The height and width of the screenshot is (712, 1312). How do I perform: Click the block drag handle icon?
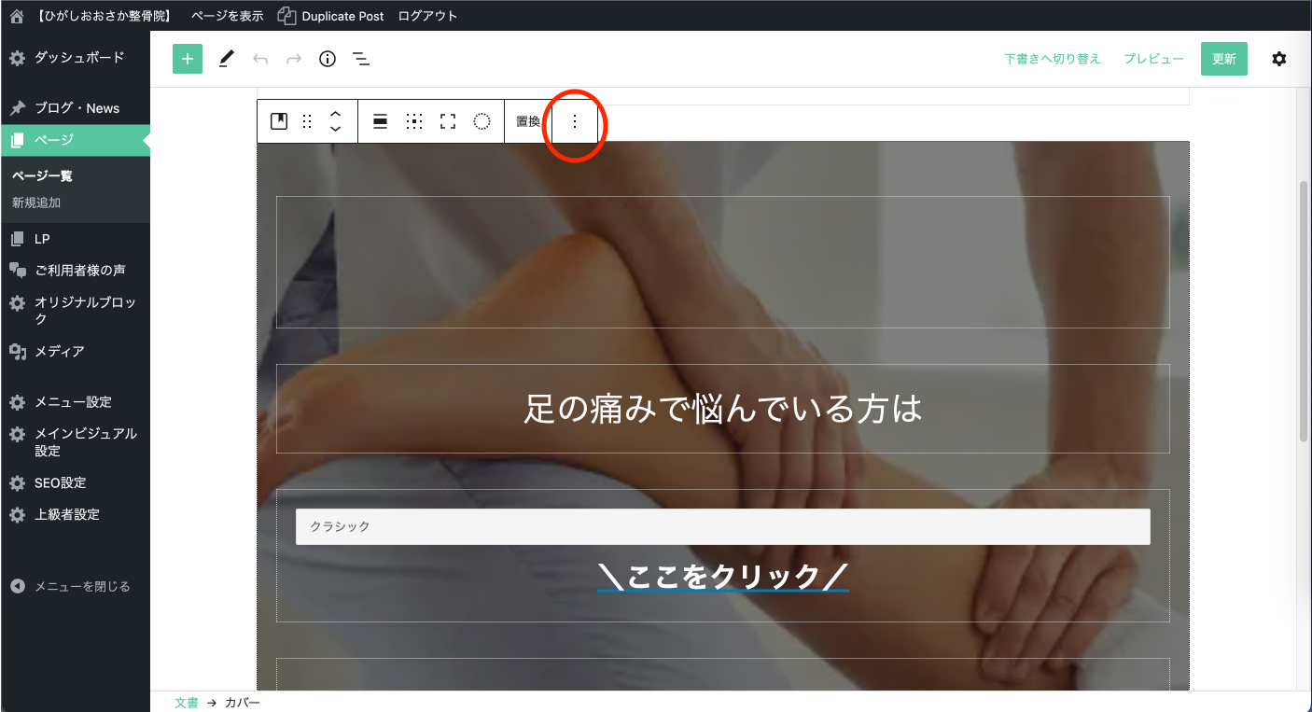tap(307, 121)
